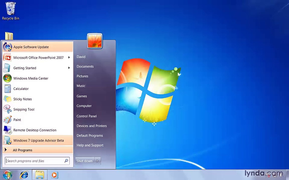Open the Sticky Notes icon
The image size is (289, 180).
(7, 99)
